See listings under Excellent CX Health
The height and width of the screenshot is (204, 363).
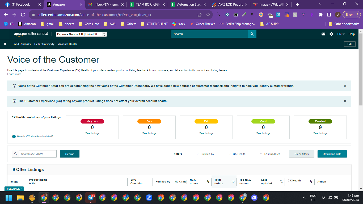pyautogui.click(x=320, y=133)
